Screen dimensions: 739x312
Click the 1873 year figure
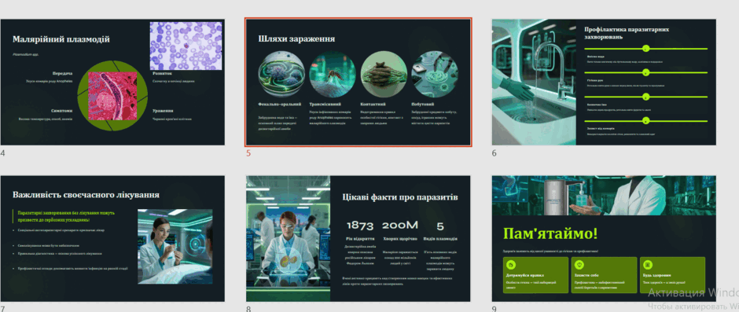point(360,226)
